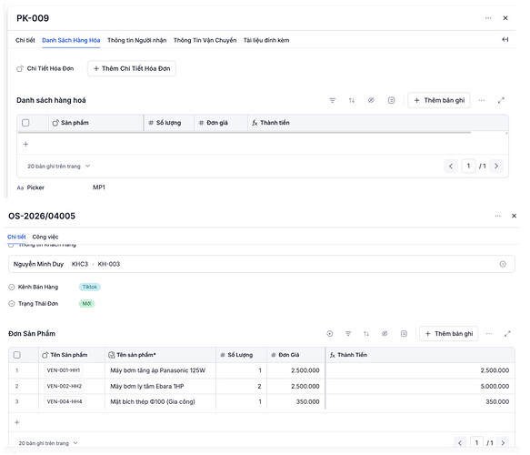This screenshot has height=455, width=530.
Task: Click filter icon in Danh sách hàng hoá toolbar
Action: click(x=332, y=100)
